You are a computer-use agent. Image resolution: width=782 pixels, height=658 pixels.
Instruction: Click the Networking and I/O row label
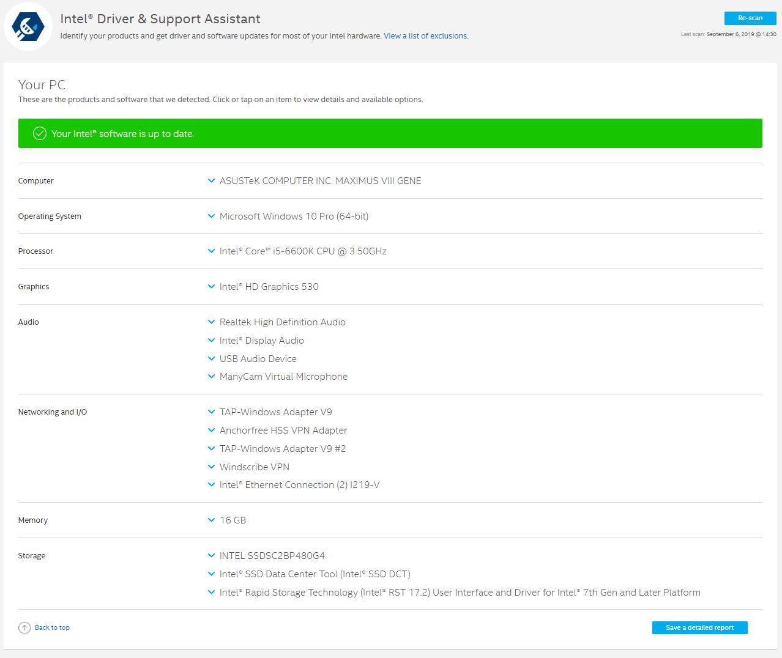(53, 412)
